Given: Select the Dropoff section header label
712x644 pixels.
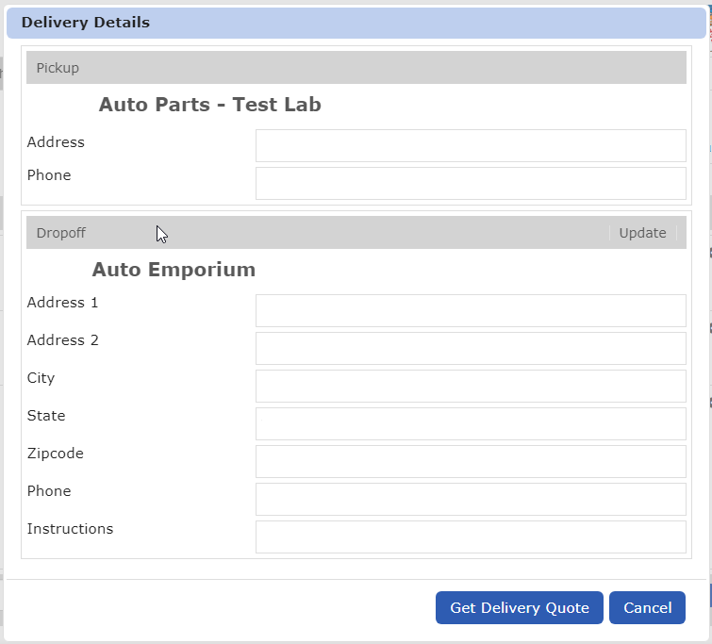Looking at the screenshot, I should (x=61, y=233).
